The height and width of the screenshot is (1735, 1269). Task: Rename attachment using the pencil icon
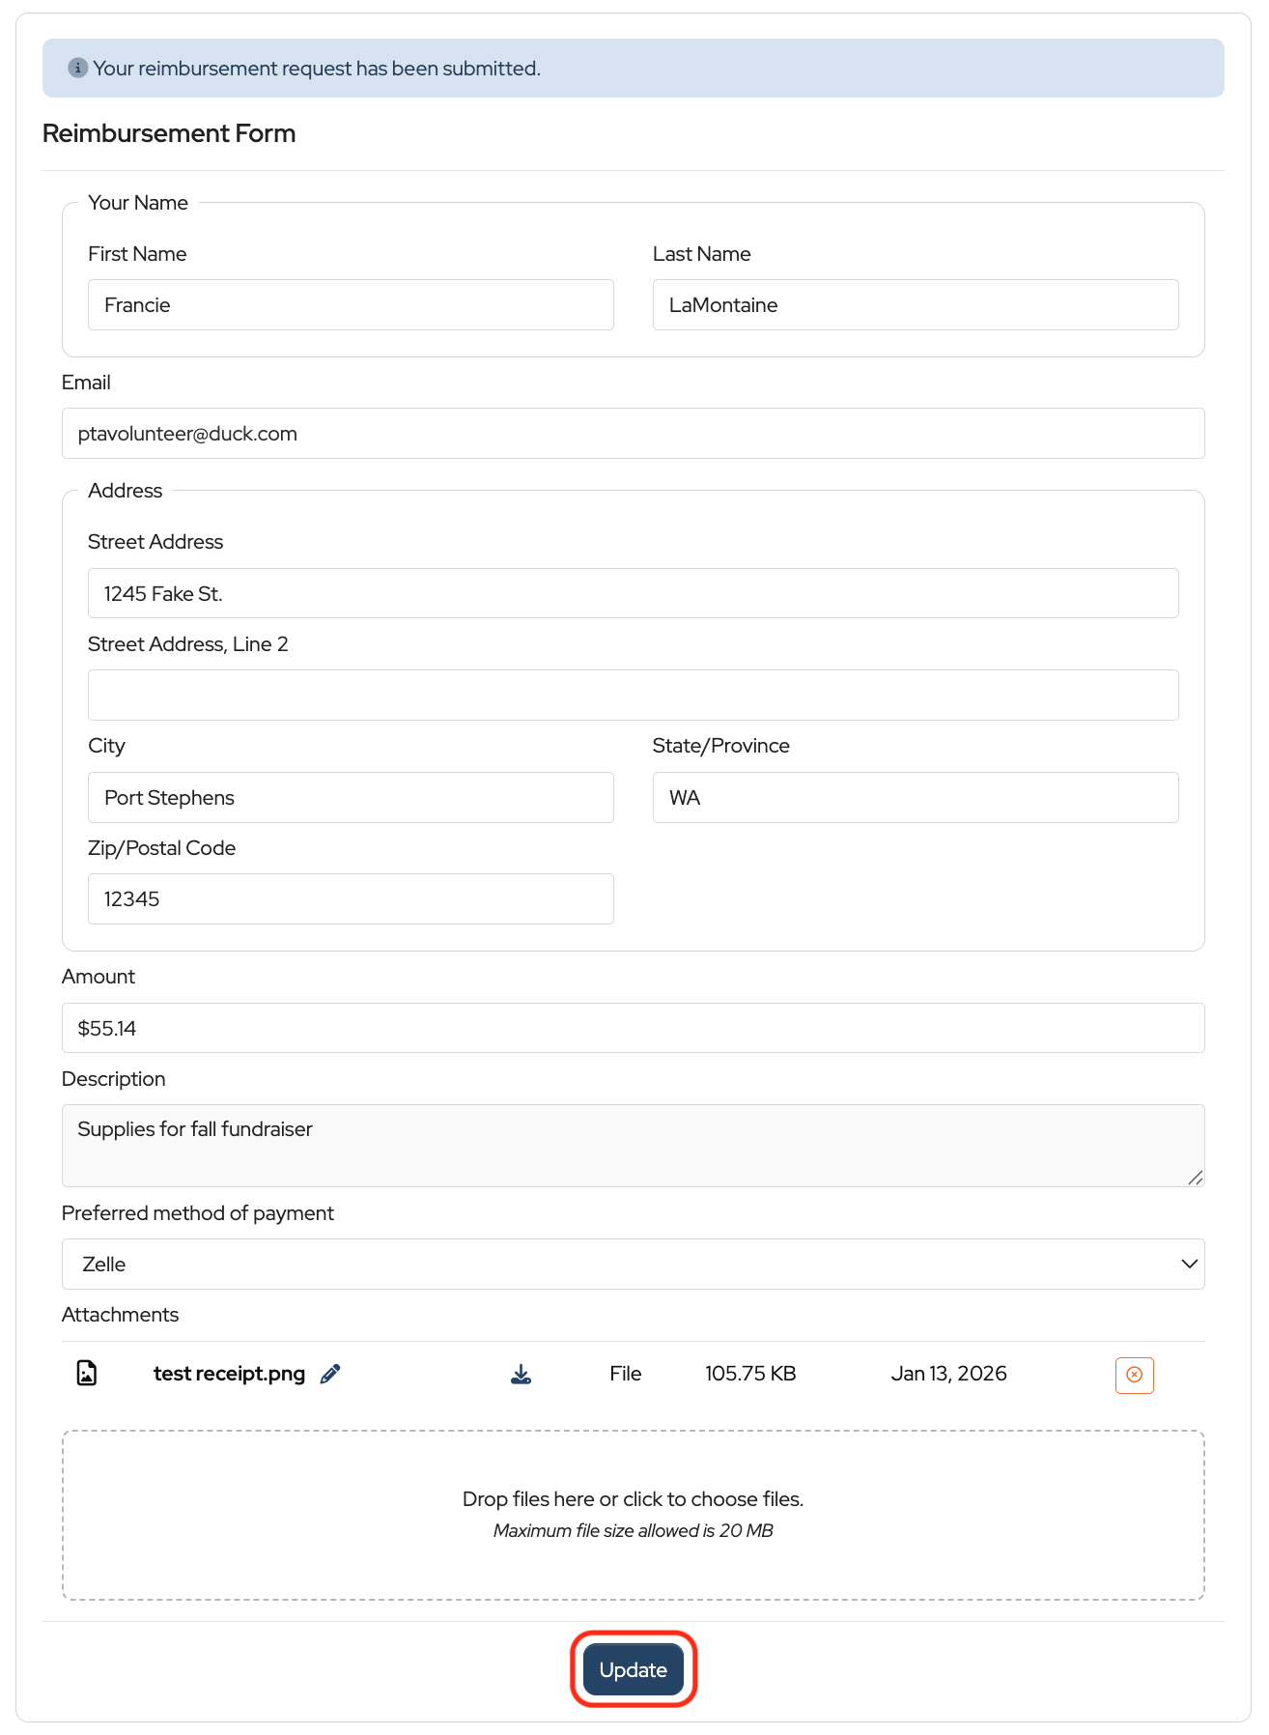click(x=330, y=1374)
